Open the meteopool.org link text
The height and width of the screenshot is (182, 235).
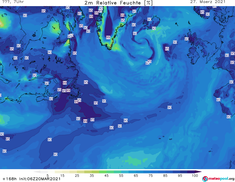pos(221,178)
